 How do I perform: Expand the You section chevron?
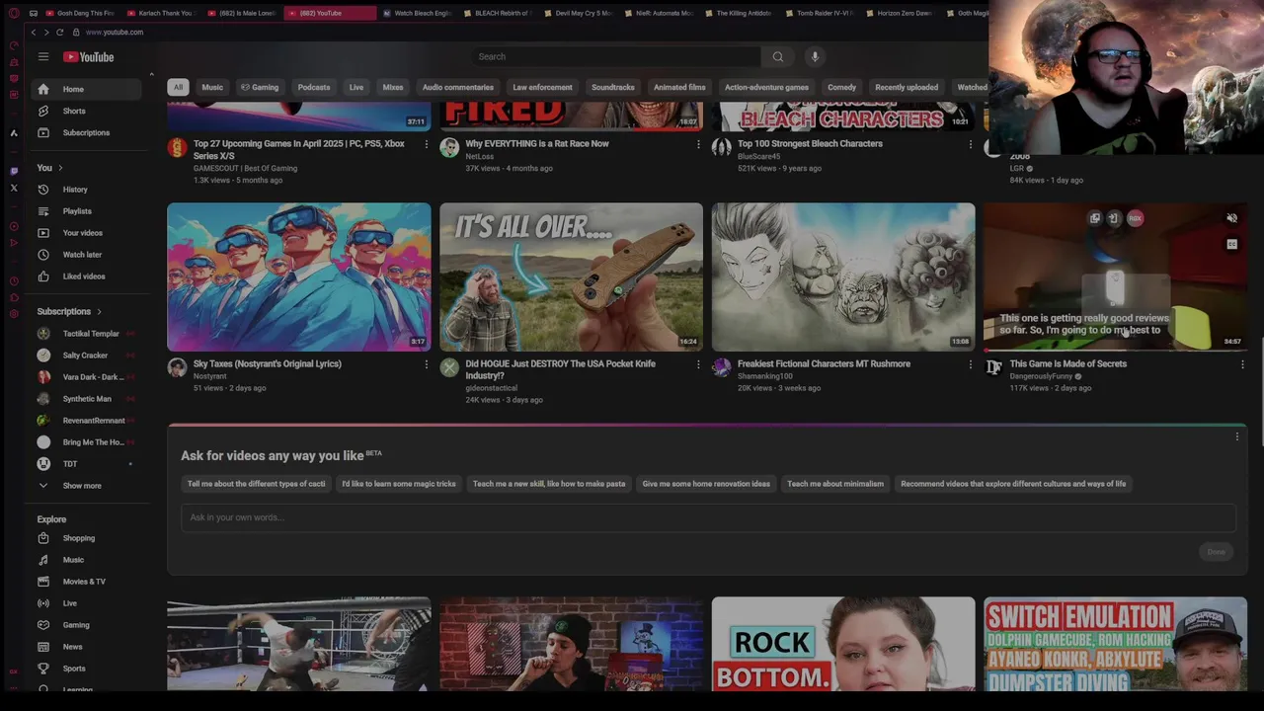click(60, 168)
